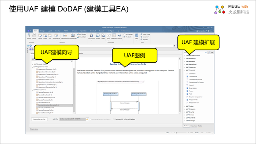Image resolution: width=256 pixels, height=144 pixels.
Task: Enable Customize Pattern on import checkbox
Action: [x=91, y=119]
